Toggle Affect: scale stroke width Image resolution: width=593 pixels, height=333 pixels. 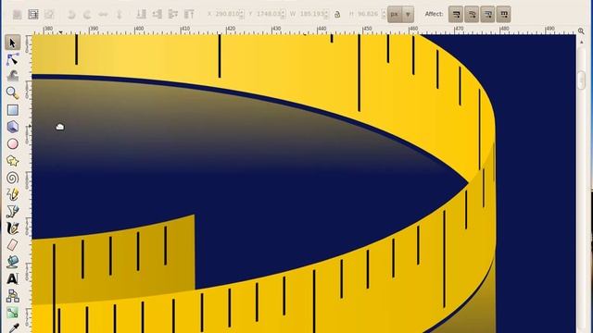[x=456, y=15]
